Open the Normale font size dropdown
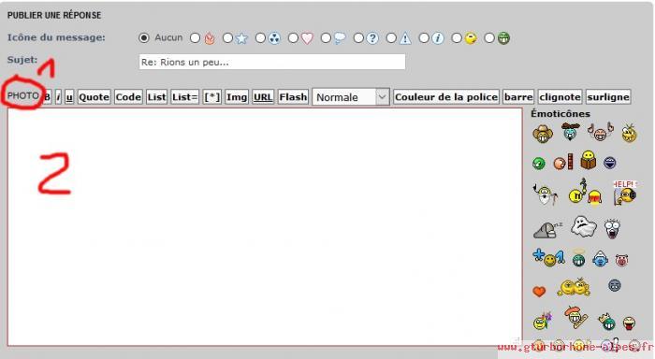Image resolution: width=655 pixels, height=359 pixels. pyautogui.click(x=351, y=97)
